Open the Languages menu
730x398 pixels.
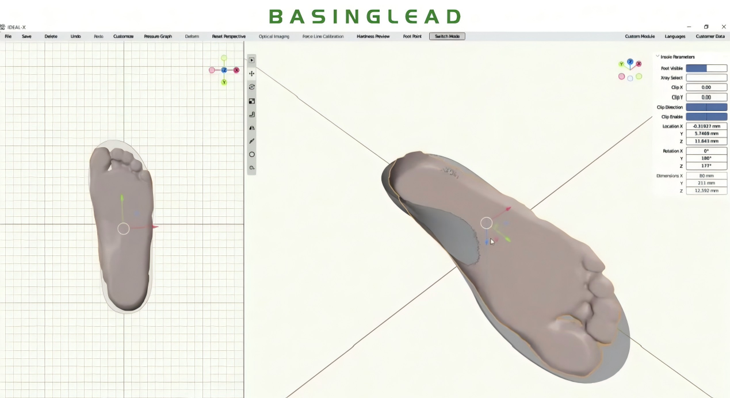pos(675,36)
